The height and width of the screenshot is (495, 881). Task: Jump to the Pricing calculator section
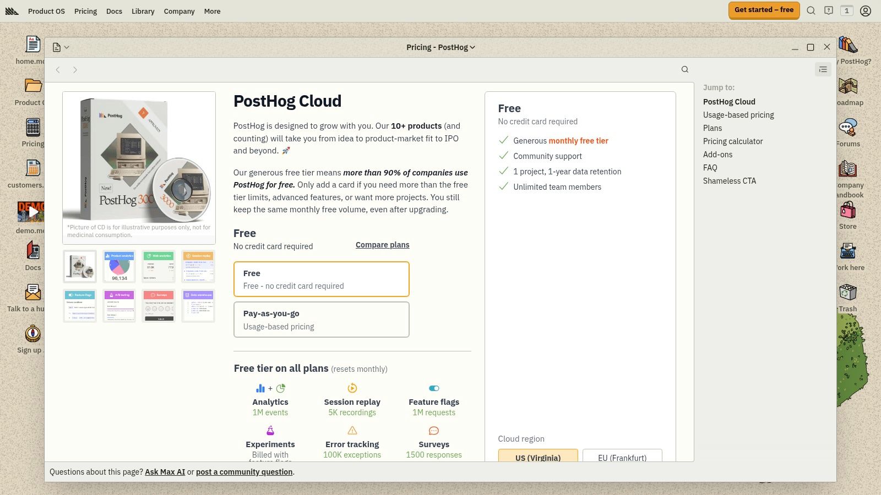click(732, 141)
